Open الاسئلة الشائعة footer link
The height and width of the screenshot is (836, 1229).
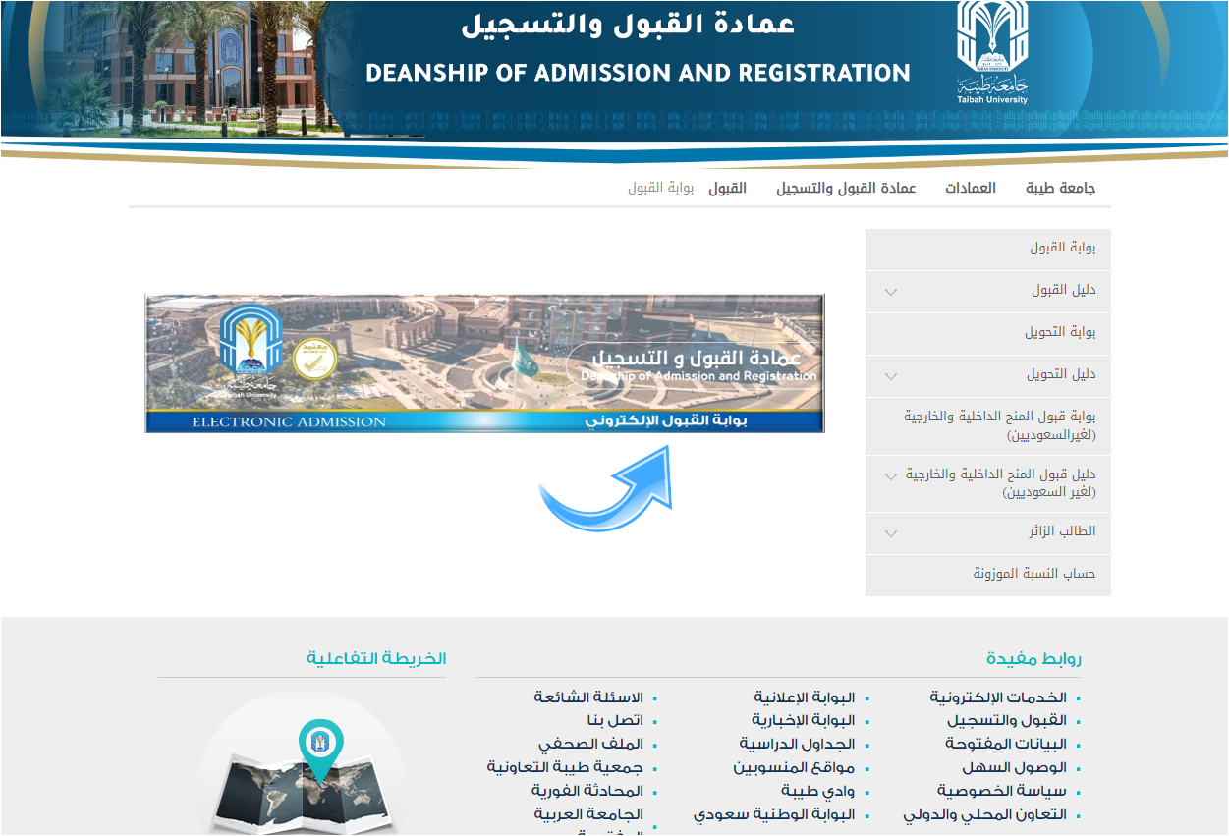[x=588, y=697]
